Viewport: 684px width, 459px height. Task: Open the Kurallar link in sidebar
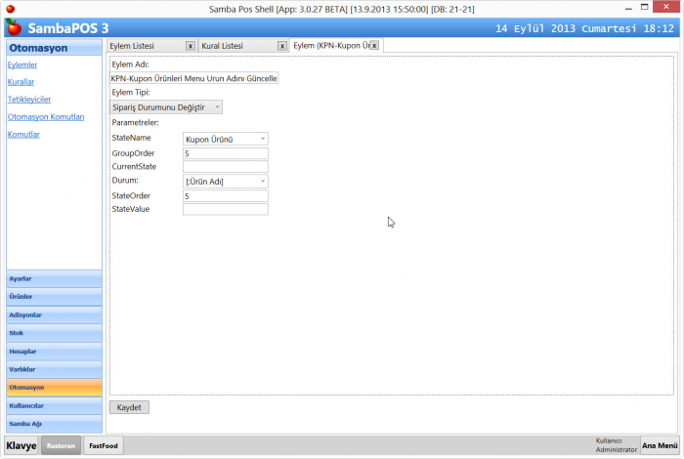point(21,82)
